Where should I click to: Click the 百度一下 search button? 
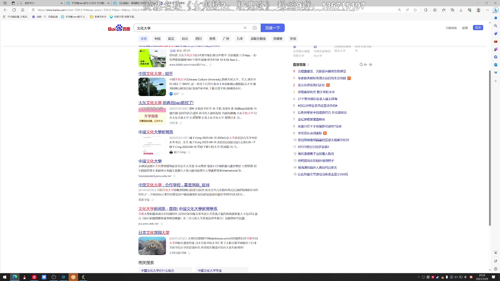click(273, 28)
